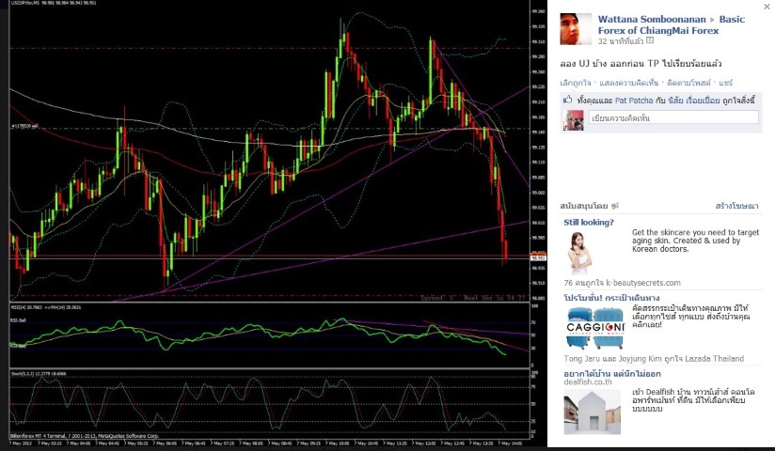
Task: Click the Dealfish house ad image
Action: coord(593,412)
